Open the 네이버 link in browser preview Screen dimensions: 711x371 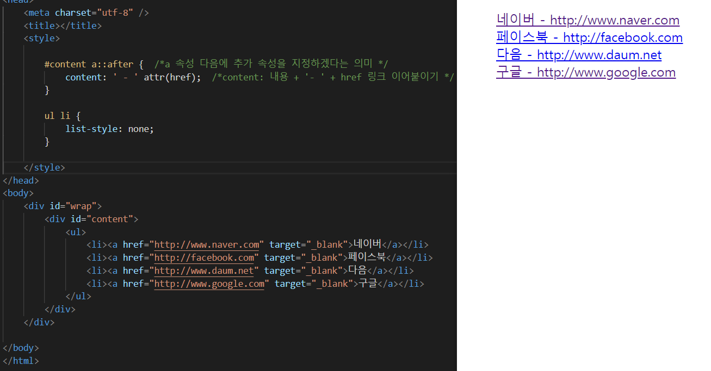click(x=588, y=20)
